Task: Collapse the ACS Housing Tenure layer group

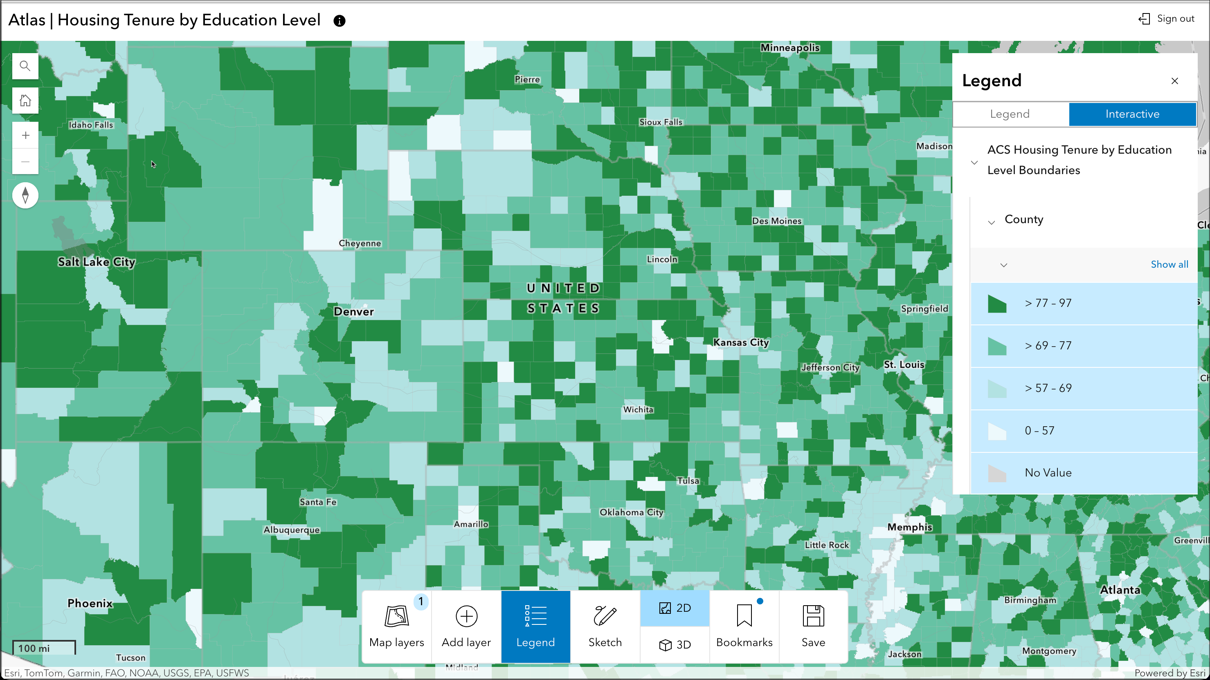Action: pos(974,162)
